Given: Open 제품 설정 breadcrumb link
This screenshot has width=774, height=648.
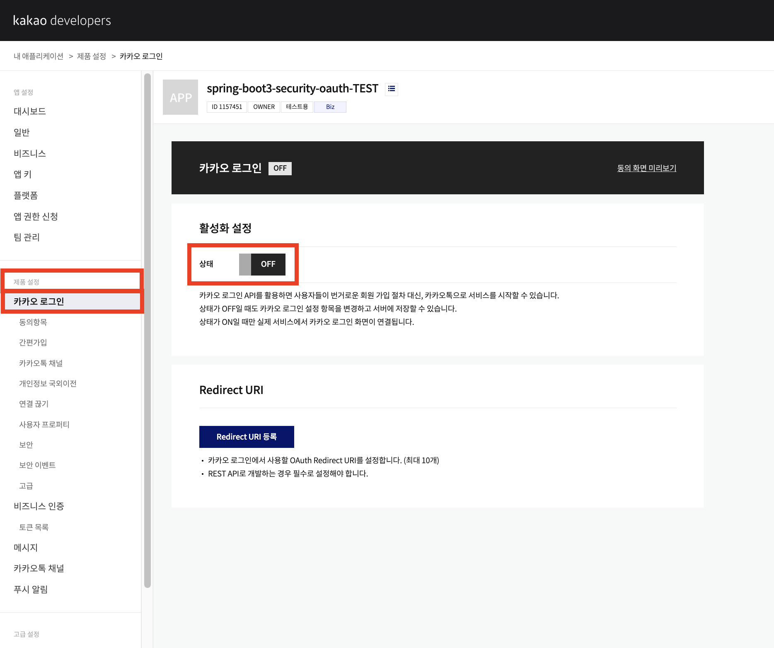Looking at the screenshot, I should [92, 56].
